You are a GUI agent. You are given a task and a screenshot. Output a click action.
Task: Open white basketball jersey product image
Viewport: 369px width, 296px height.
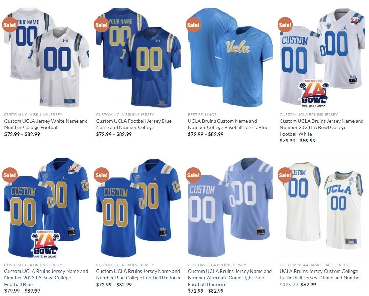[x=322, y=208]
